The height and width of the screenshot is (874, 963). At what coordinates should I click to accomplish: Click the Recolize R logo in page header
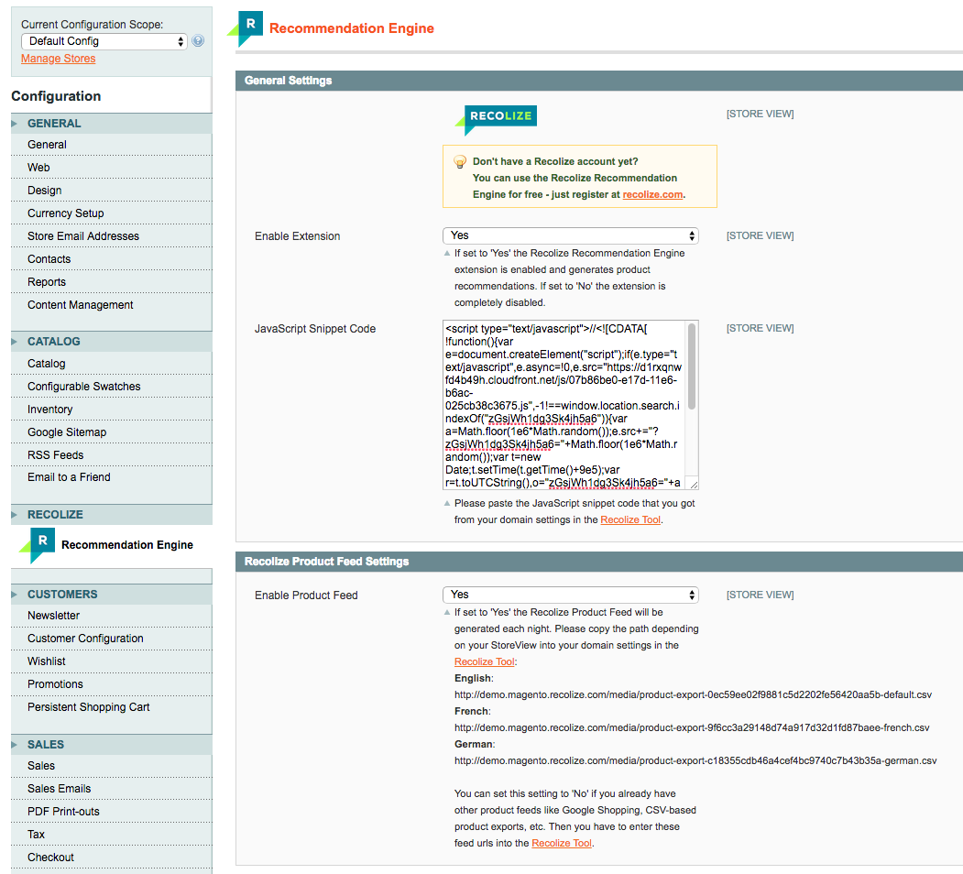coord(245,28)
